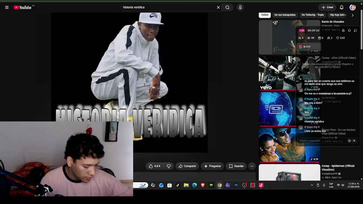The image size is (363, 204).
Task: Open Conep - After (Official Video) title
Action: (339, 58)
